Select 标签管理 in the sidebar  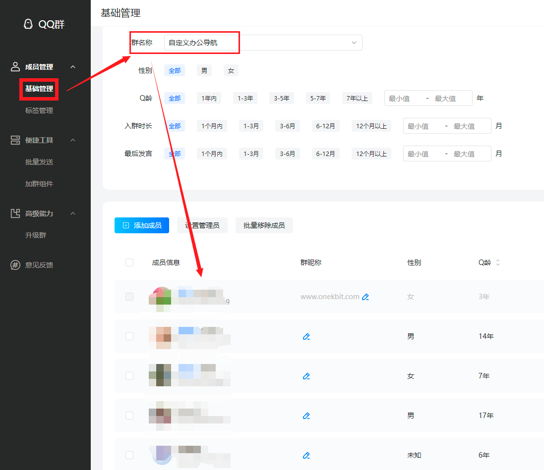coord(39,110)
